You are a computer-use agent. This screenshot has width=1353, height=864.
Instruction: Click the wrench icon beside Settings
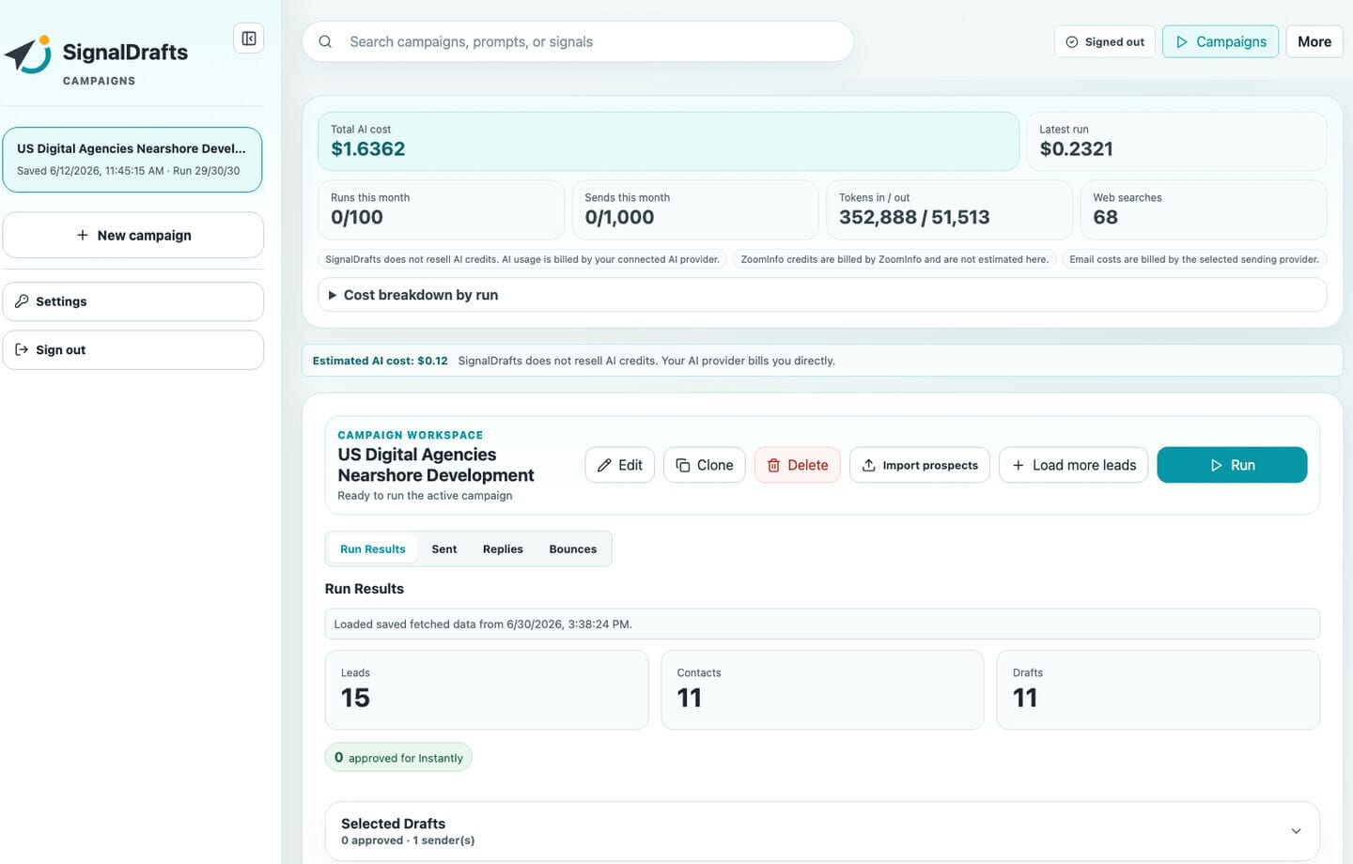pos(22,301)
